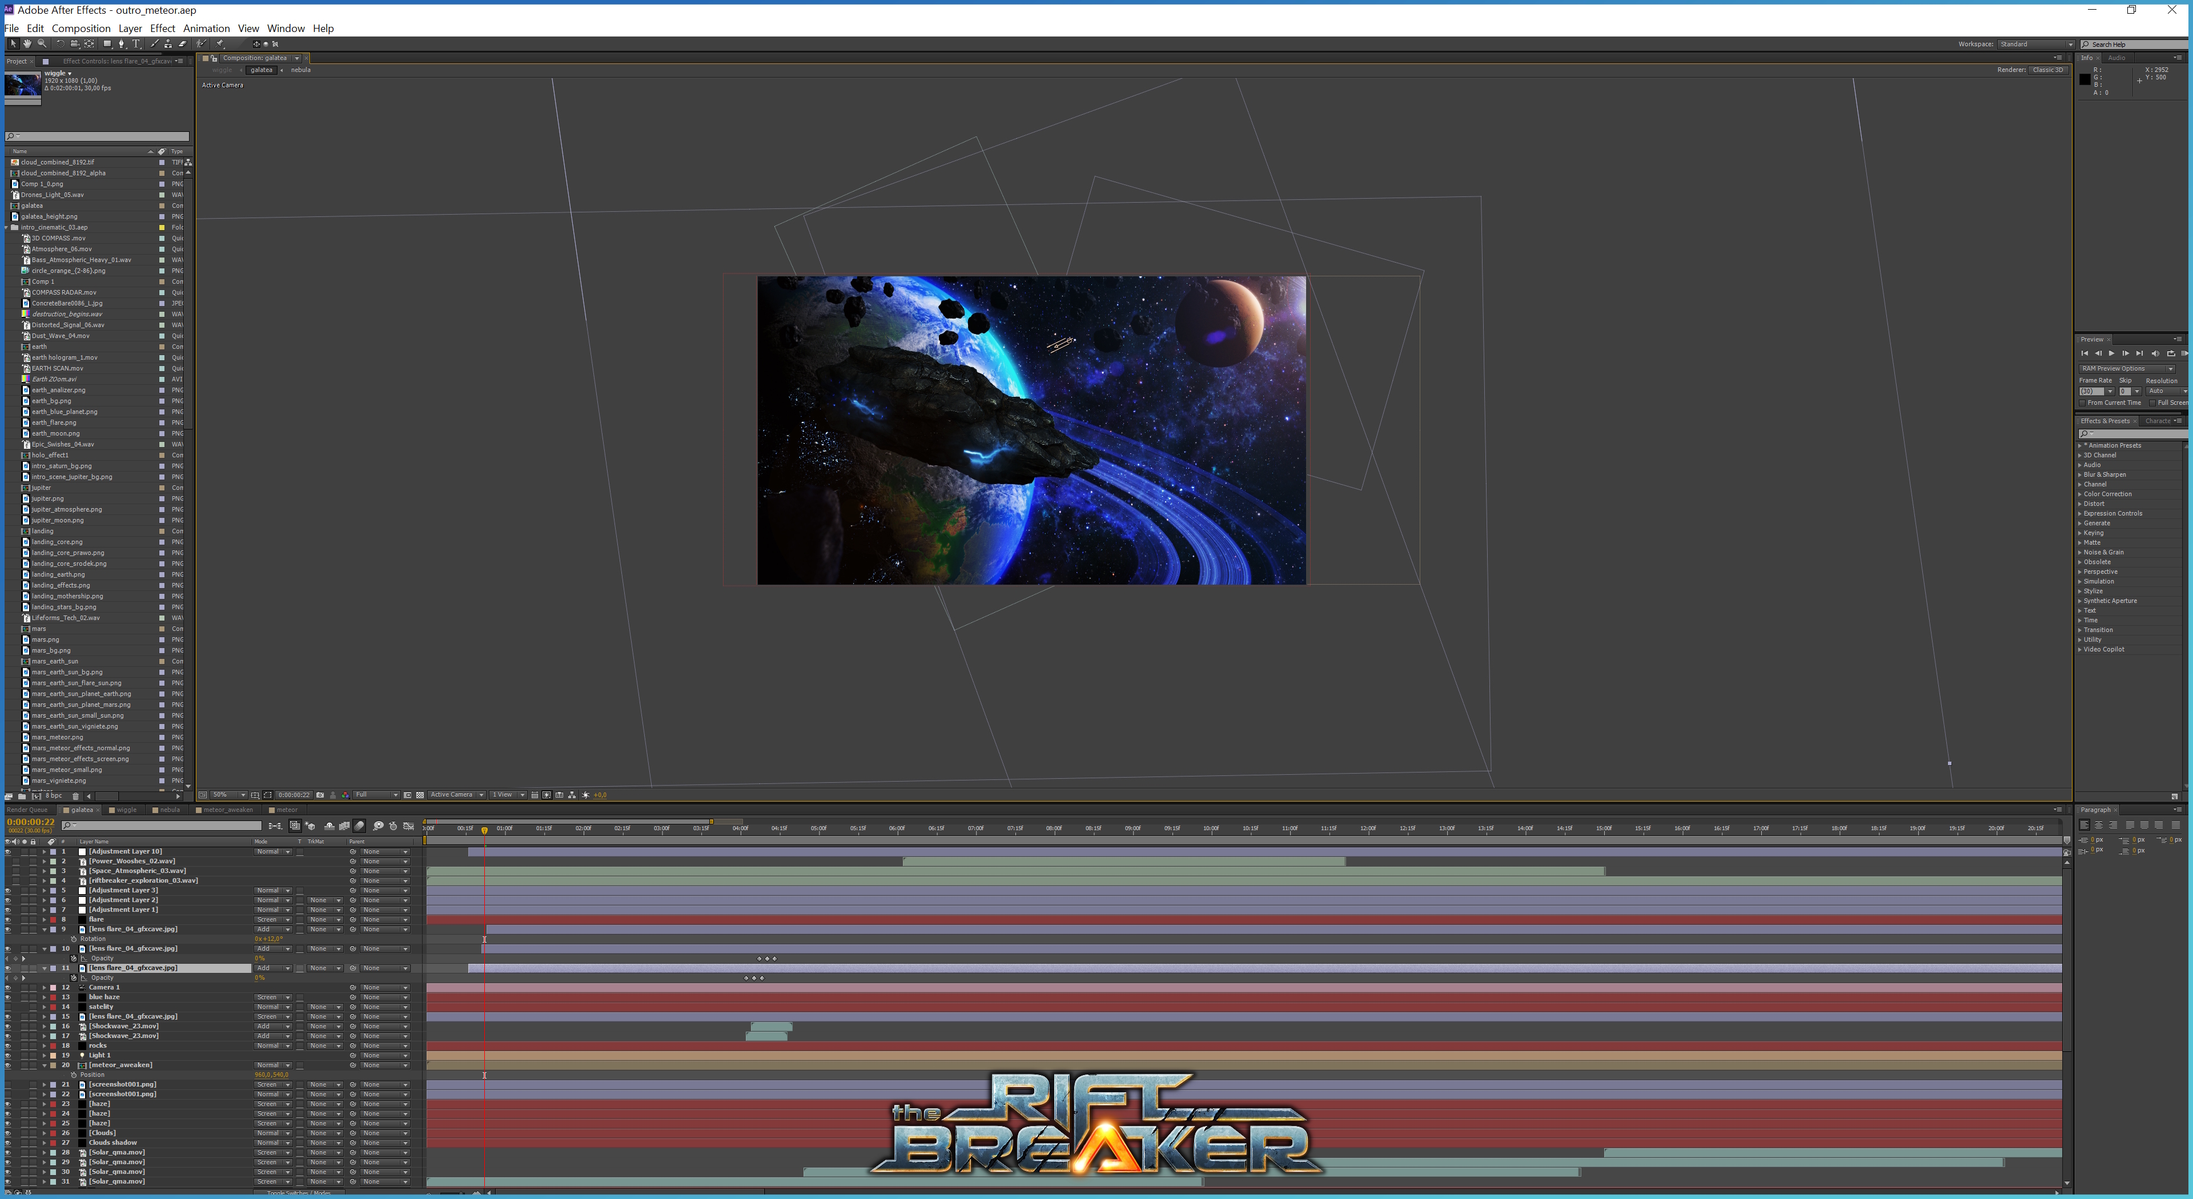Hide the blue haze layer
The width and height of the screenshot is (2193, 1199).
coord(7,997)
